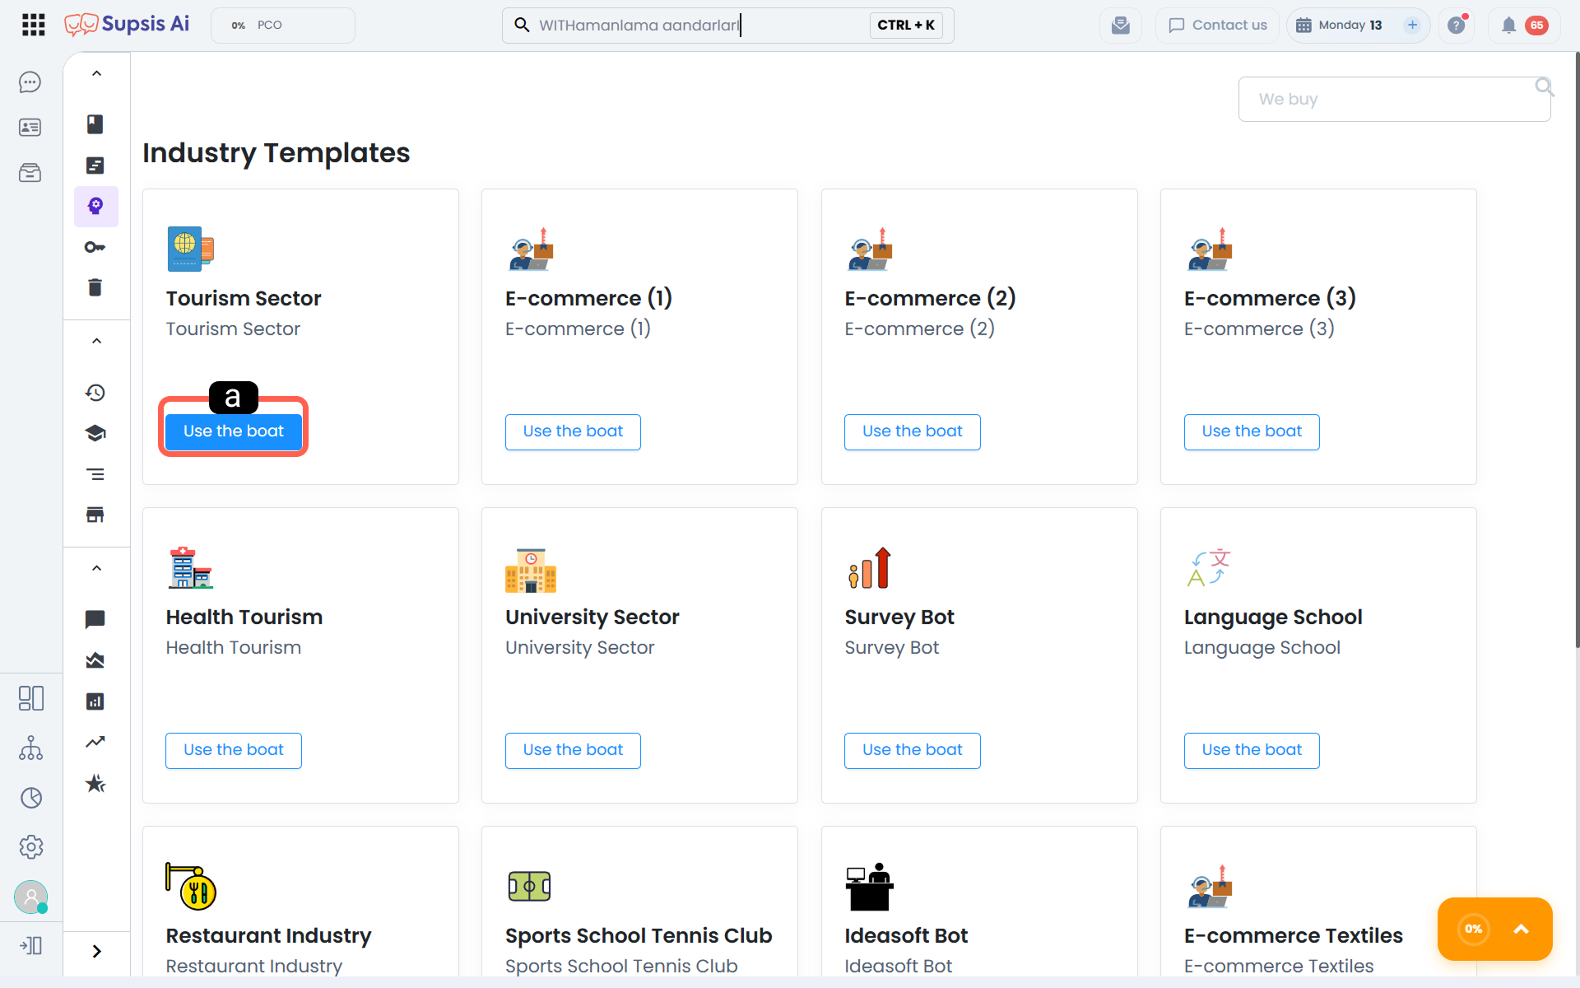Use the boat for Survey Bot

(912, 750)
